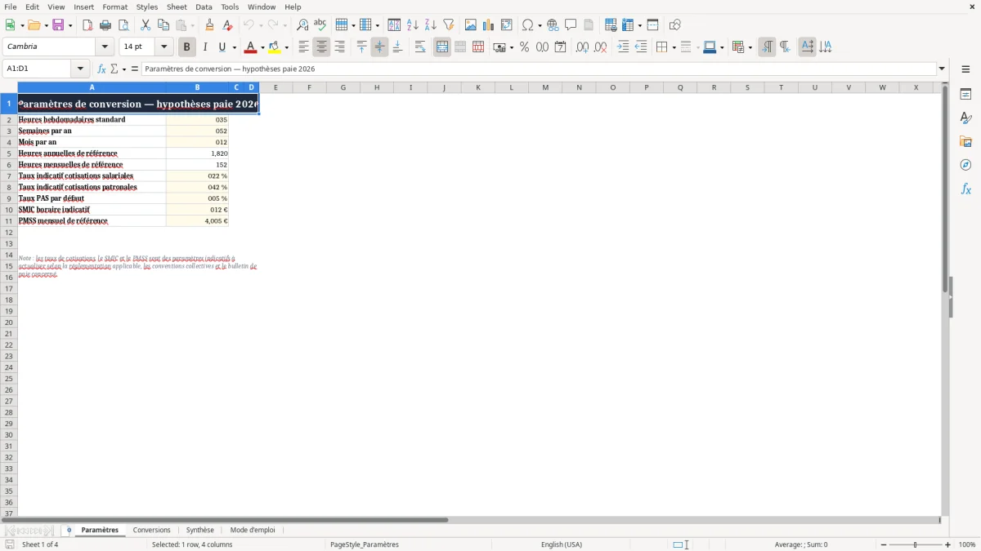Open the Tools menu
The height and width of the screenshot is (551, 981).
tap(230, 7)
